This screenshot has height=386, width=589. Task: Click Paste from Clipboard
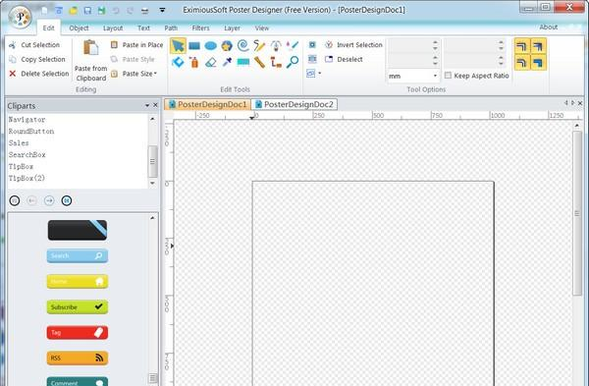click(90, 60)
